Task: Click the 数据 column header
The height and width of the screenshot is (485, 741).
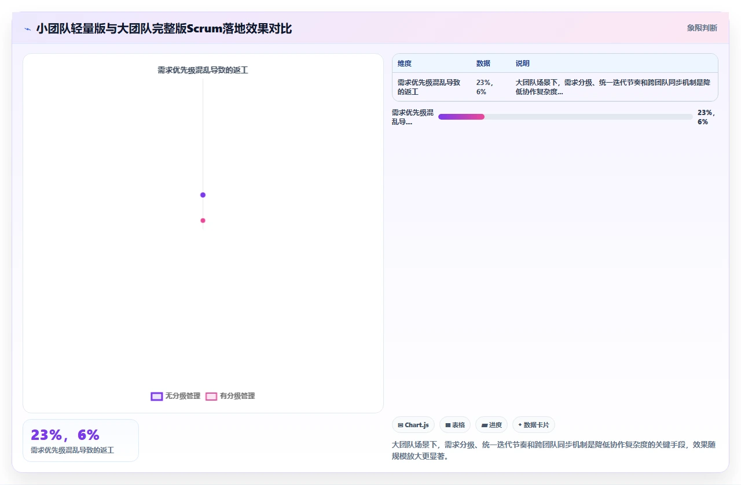Action: click(483, 64)
